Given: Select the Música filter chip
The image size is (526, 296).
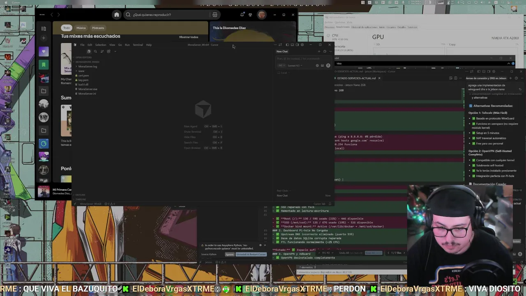Looking at the screenshot, I should [81, 28].
